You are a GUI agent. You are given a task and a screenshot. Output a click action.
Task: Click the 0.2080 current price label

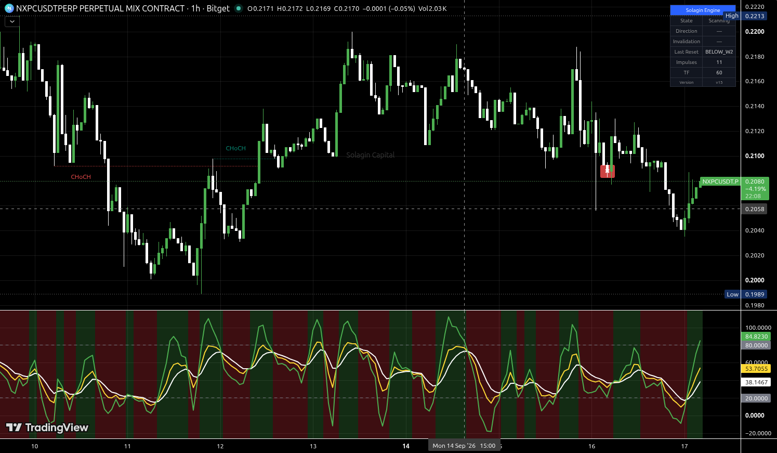click(x=755, y=182)
